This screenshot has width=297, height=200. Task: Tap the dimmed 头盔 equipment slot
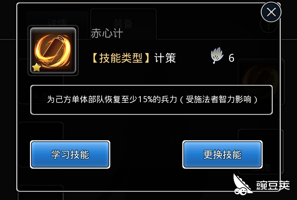click(x=41, y=81)
